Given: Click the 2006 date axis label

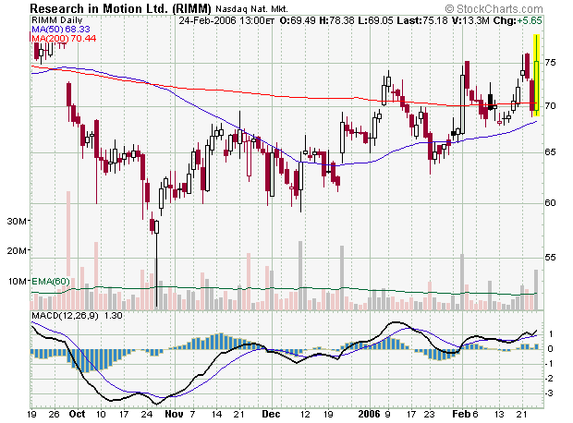Looking at the screenshot, I should point(369,414).
